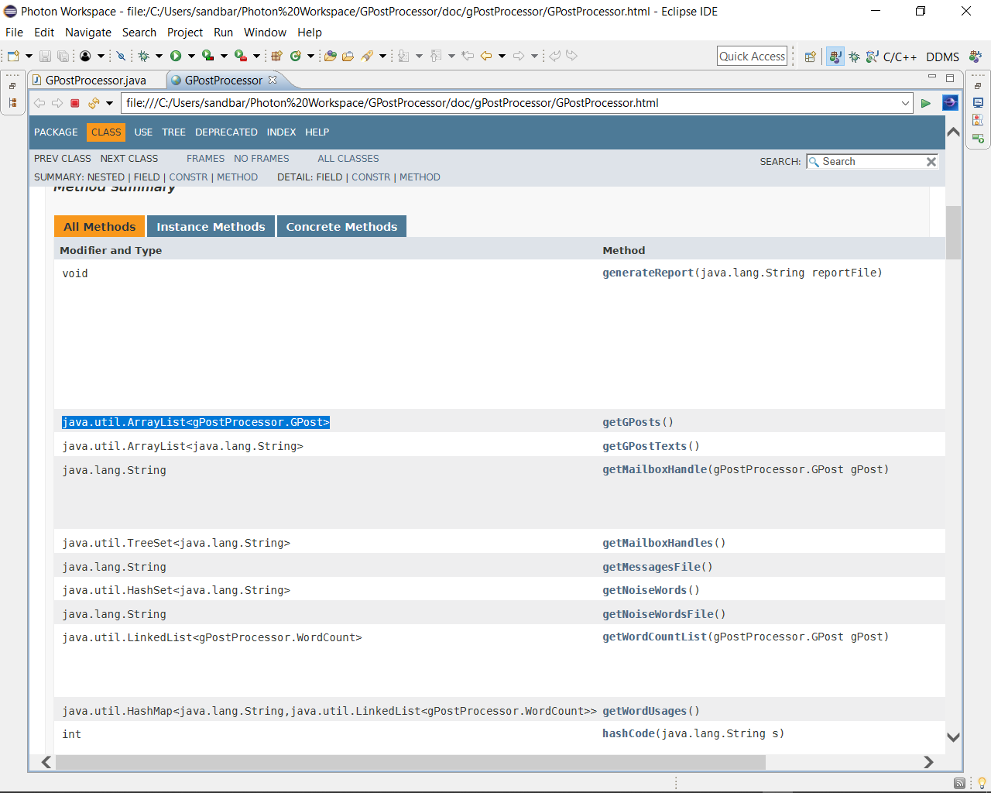Click the vertical scrollbar thumb
Screen dimensions: 991x793
(x=953, y=232)
